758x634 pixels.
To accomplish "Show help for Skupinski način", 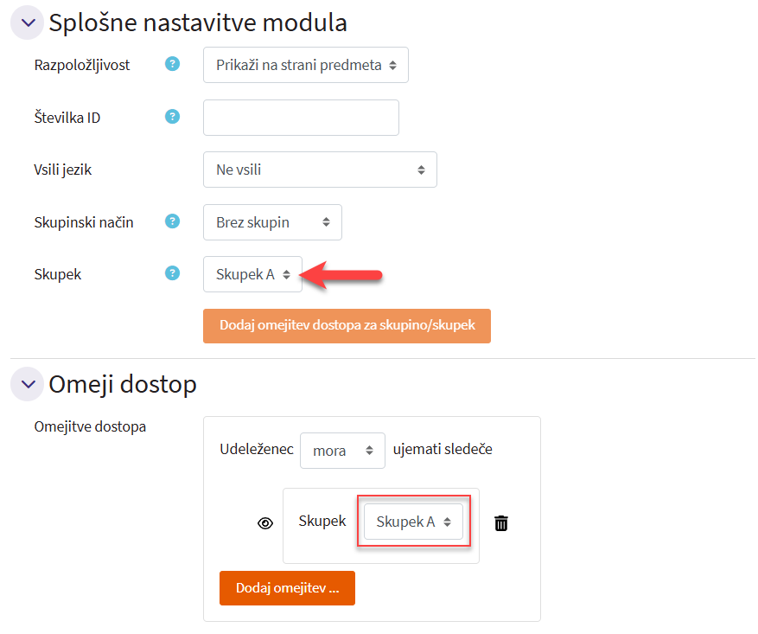I will [x=172, y=221].
